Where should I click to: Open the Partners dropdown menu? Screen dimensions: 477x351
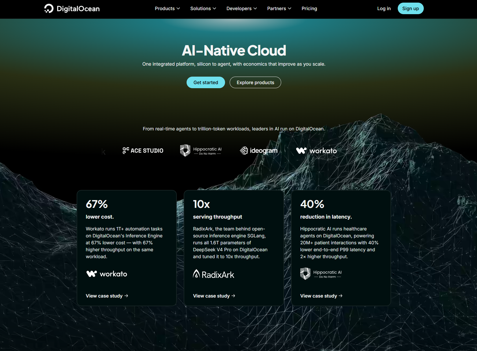(279, 9)
